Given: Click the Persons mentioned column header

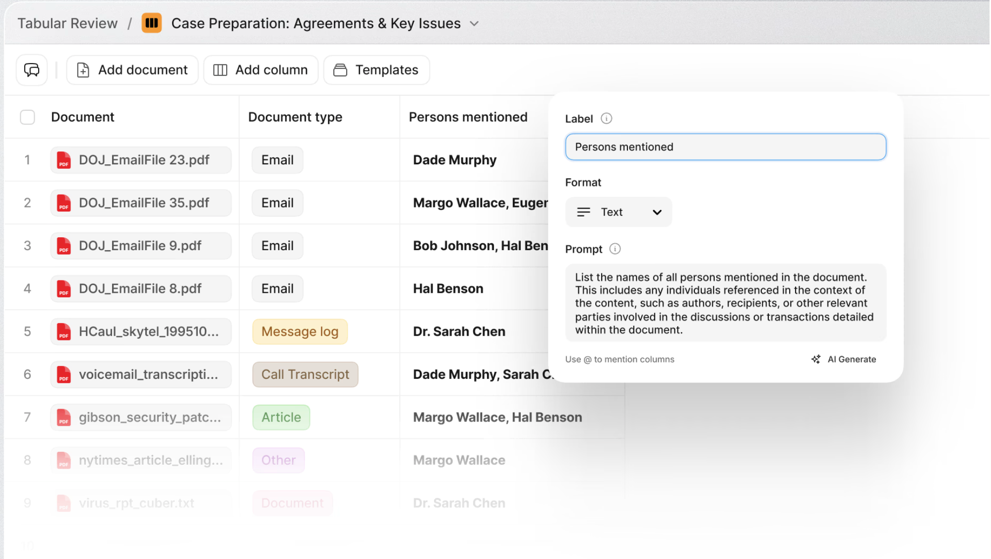Looking at the screenshot, I should click(x=468, y=117).
